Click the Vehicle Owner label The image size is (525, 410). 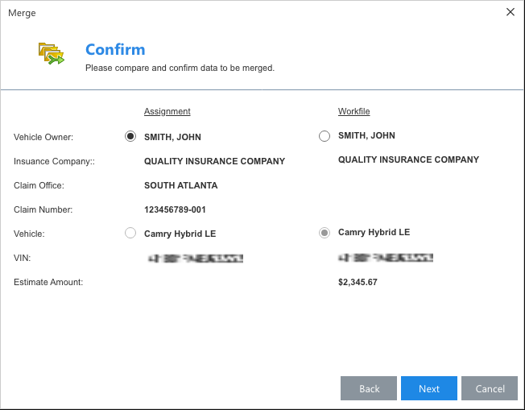pyautogui.click(x=43, y=137)
